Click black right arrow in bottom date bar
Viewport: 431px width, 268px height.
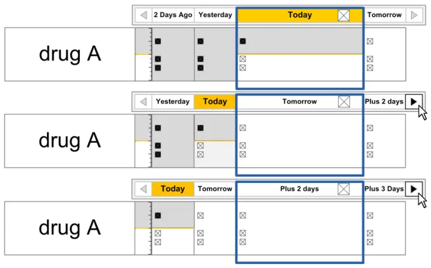413,189
